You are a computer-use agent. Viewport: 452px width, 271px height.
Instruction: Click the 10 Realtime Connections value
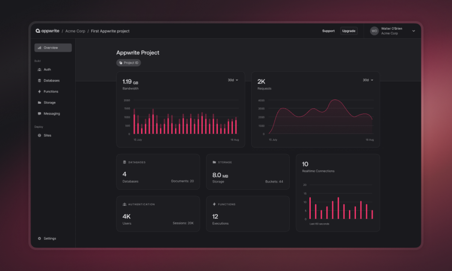pos(305,164)
